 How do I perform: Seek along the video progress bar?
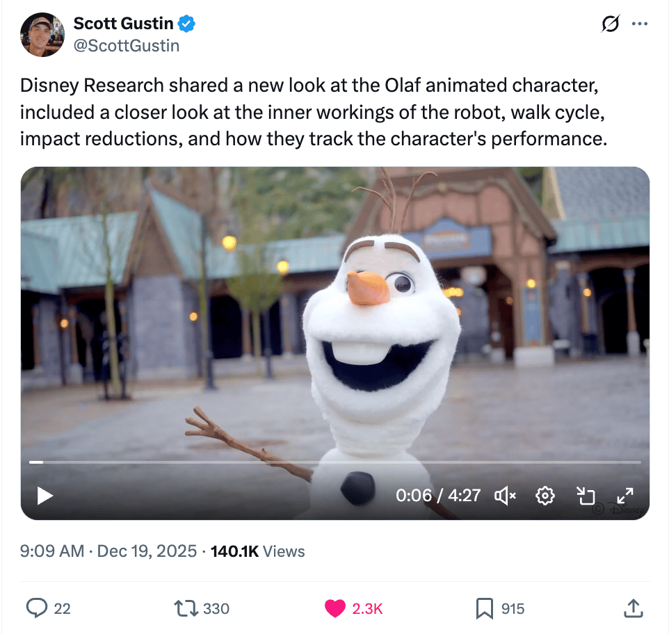click(335, 462)
